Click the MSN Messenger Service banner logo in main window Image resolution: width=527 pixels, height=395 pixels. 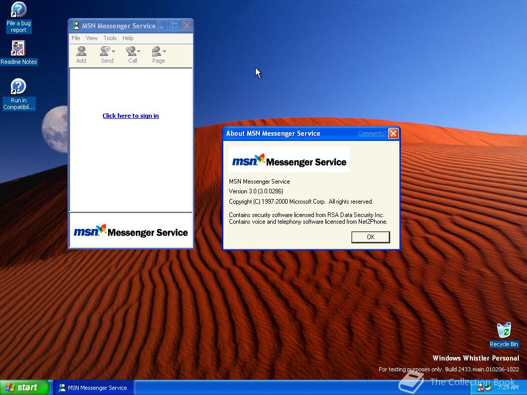pos(131,231)
